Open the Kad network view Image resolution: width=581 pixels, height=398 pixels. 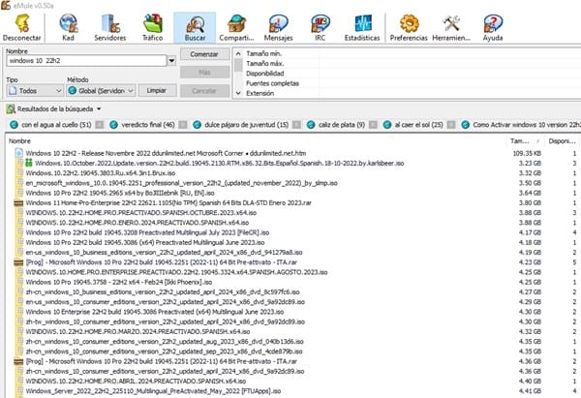[68, 28]
